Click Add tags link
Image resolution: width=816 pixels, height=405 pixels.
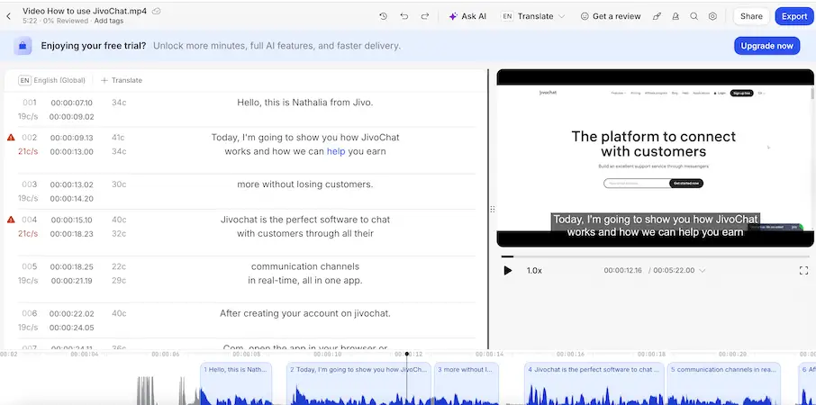[108, 21]
